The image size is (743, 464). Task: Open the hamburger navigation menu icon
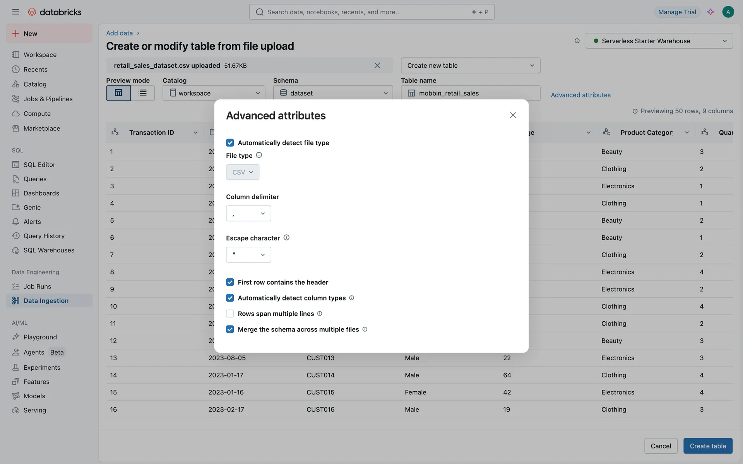(x=15, y=12)
